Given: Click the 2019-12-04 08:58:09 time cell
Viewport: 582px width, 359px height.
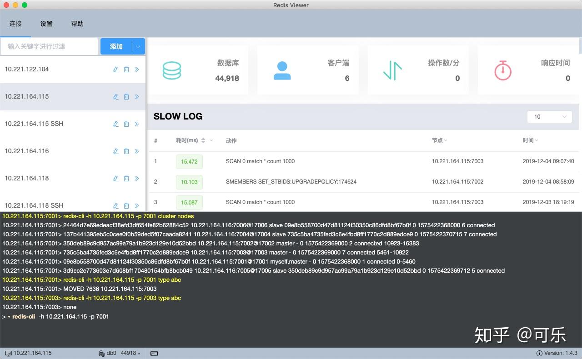Looking at the screenshot, I should (548, 182).
